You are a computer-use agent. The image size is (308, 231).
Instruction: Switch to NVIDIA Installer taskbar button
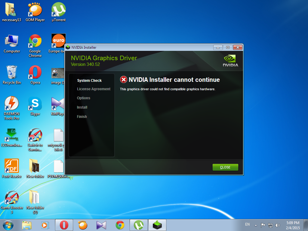pos(157,225)
